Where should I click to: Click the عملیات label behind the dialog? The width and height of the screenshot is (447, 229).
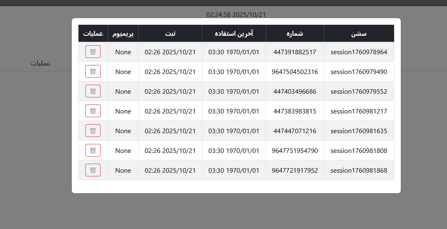pyautogui.click(x=40, y=63)
